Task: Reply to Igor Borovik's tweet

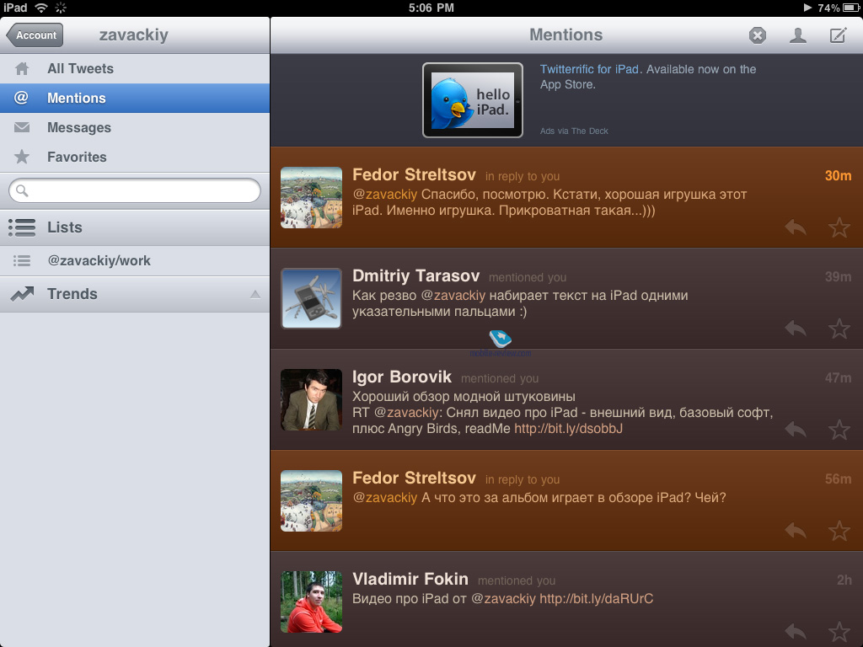Action: 796,430
